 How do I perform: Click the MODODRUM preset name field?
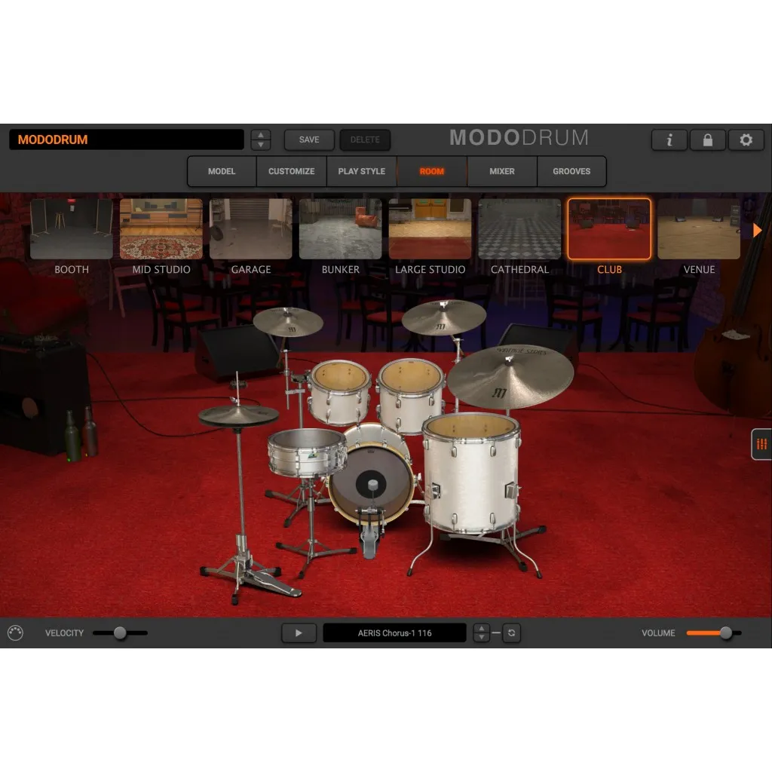(127, 139)
